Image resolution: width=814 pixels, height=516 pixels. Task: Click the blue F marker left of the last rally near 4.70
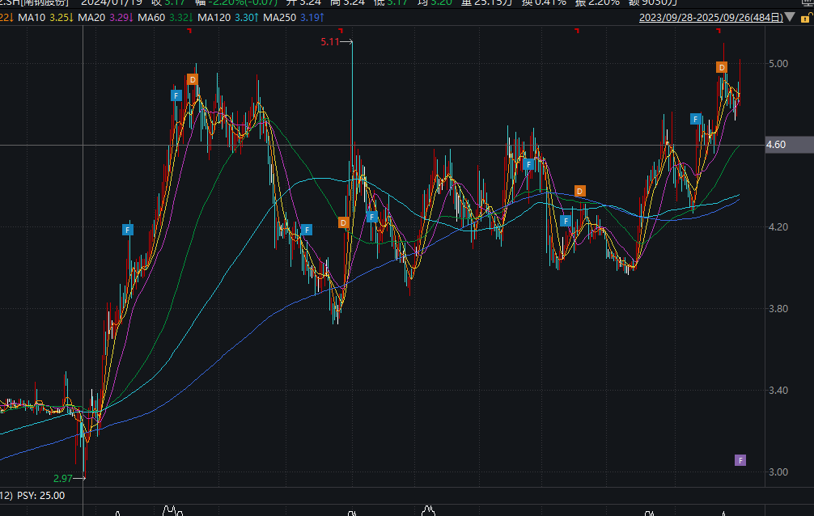(x=696, y=120)
